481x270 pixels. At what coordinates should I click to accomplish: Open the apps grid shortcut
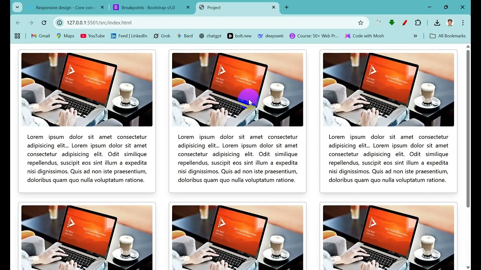click(x=17, y=36)
